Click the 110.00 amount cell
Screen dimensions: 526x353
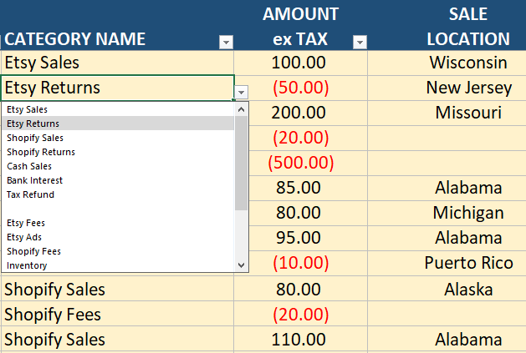(300, 340)
